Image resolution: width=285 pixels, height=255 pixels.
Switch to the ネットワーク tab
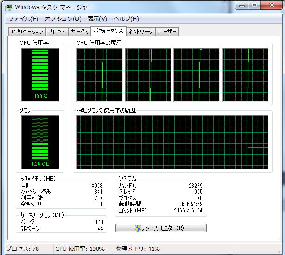pyautogui.click(x=141, y=32)
